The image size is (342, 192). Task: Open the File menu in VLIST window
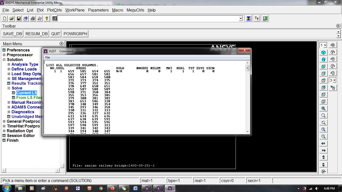(x=48, y=57)
